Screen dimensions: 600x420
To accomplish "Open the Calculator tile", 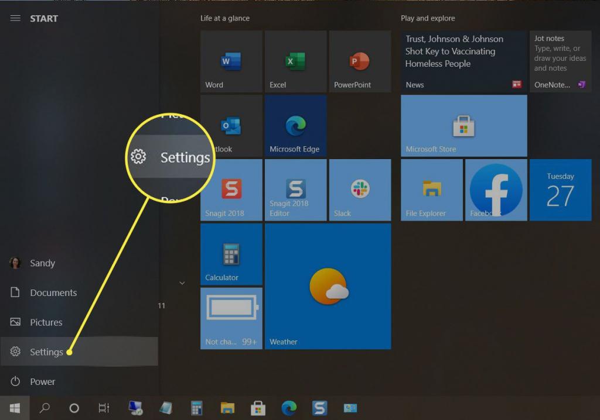I will tap(231, 254).
